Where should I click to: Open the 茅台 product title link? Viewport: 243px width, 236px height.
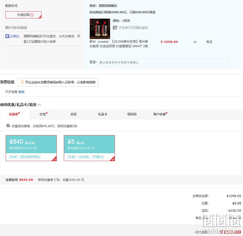pyautogui.click(x=119, y=44)
